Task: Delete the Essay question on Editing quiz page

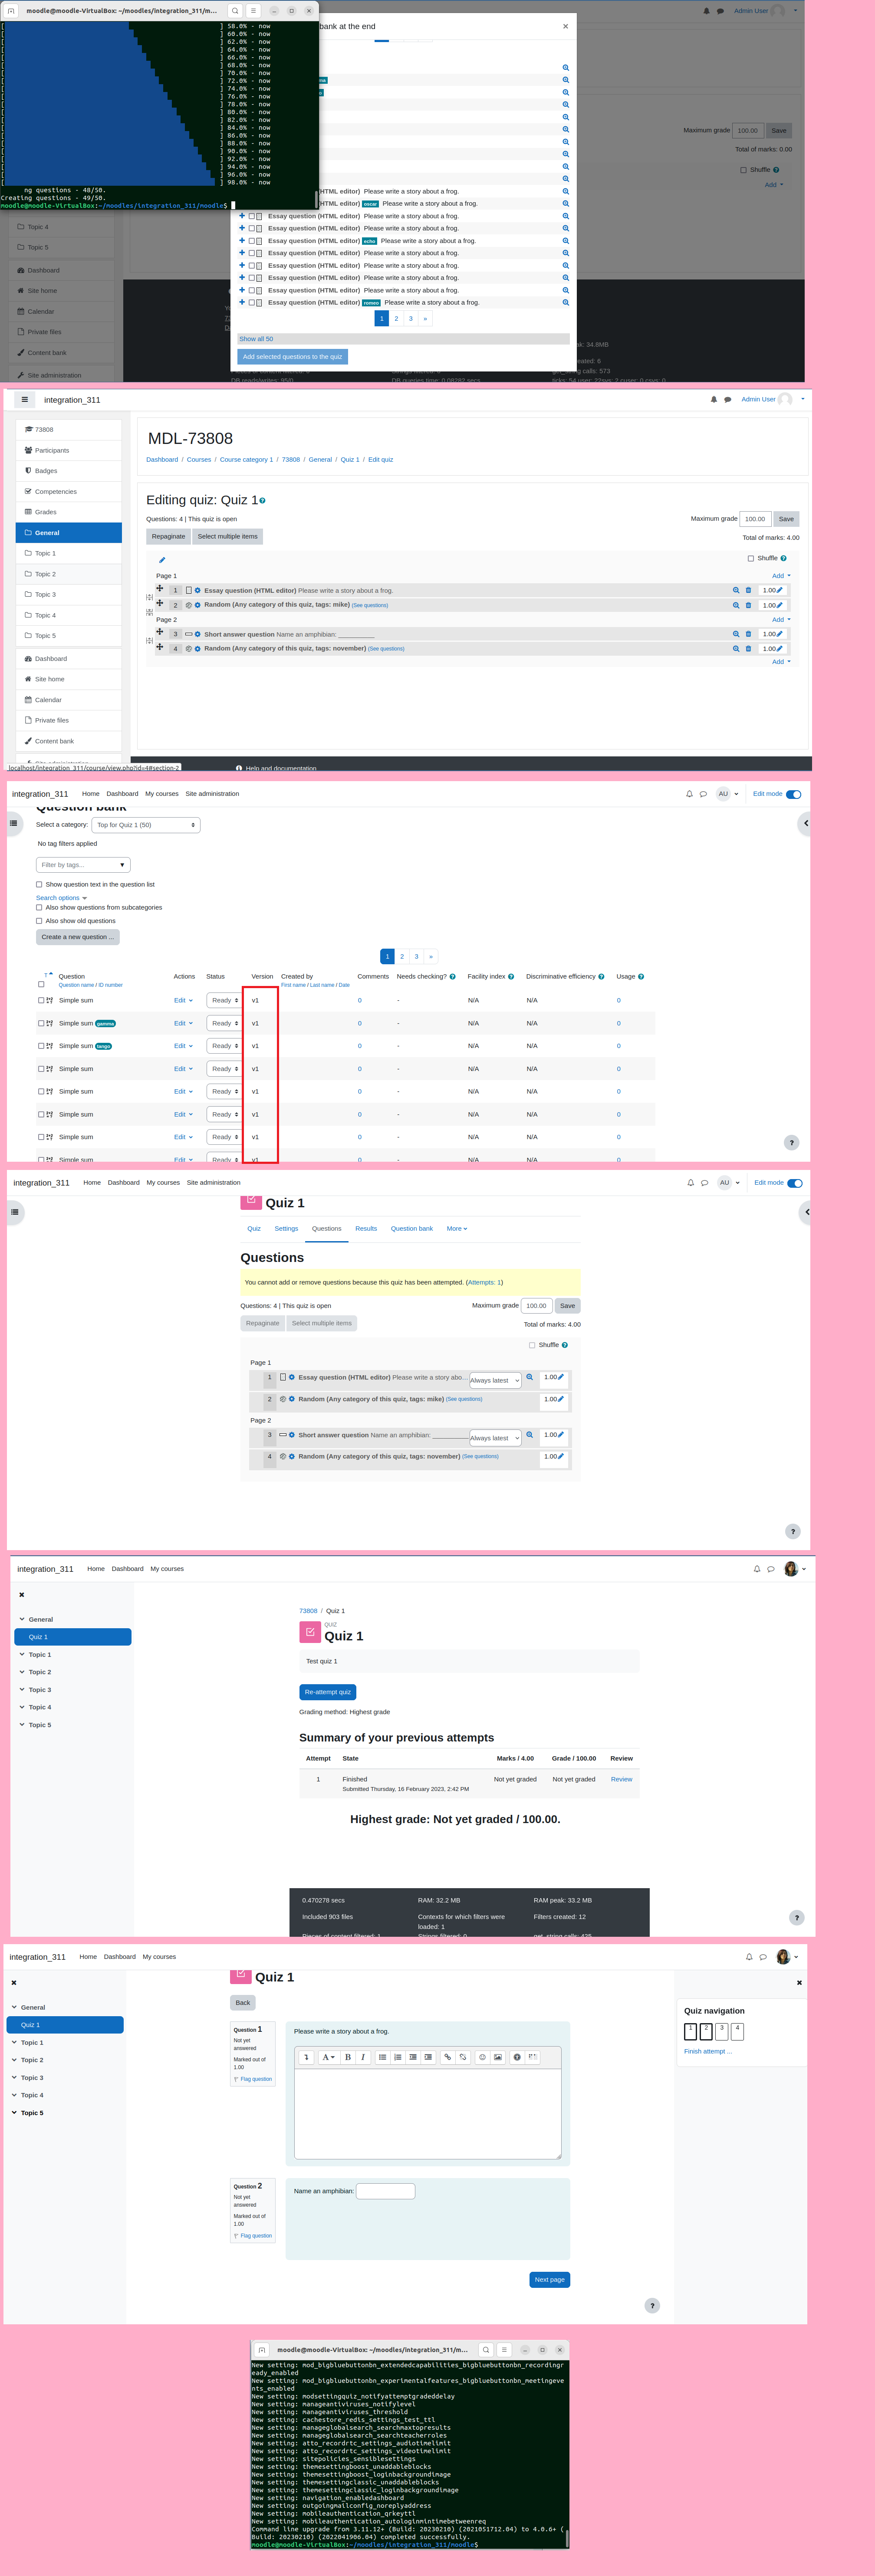Action: coord(748,590)
